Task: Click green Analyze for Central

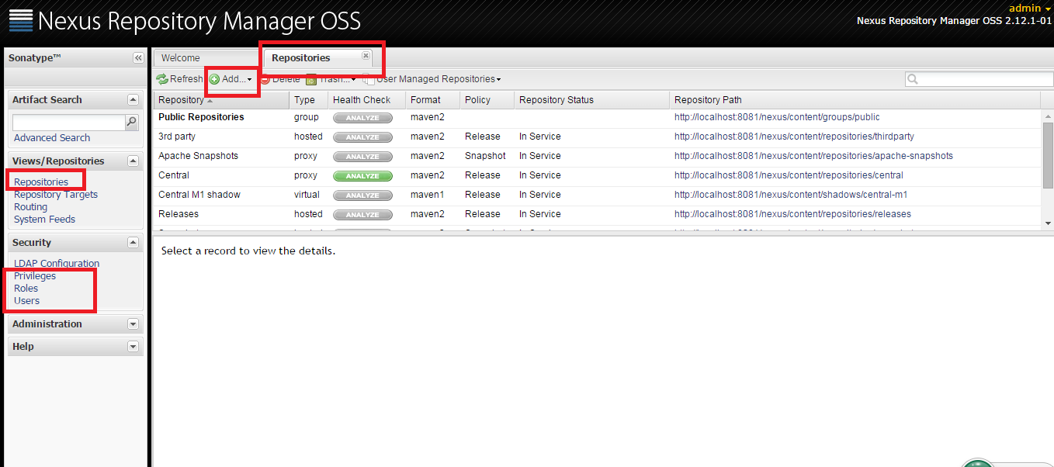Action: click(x=362, y=176)
